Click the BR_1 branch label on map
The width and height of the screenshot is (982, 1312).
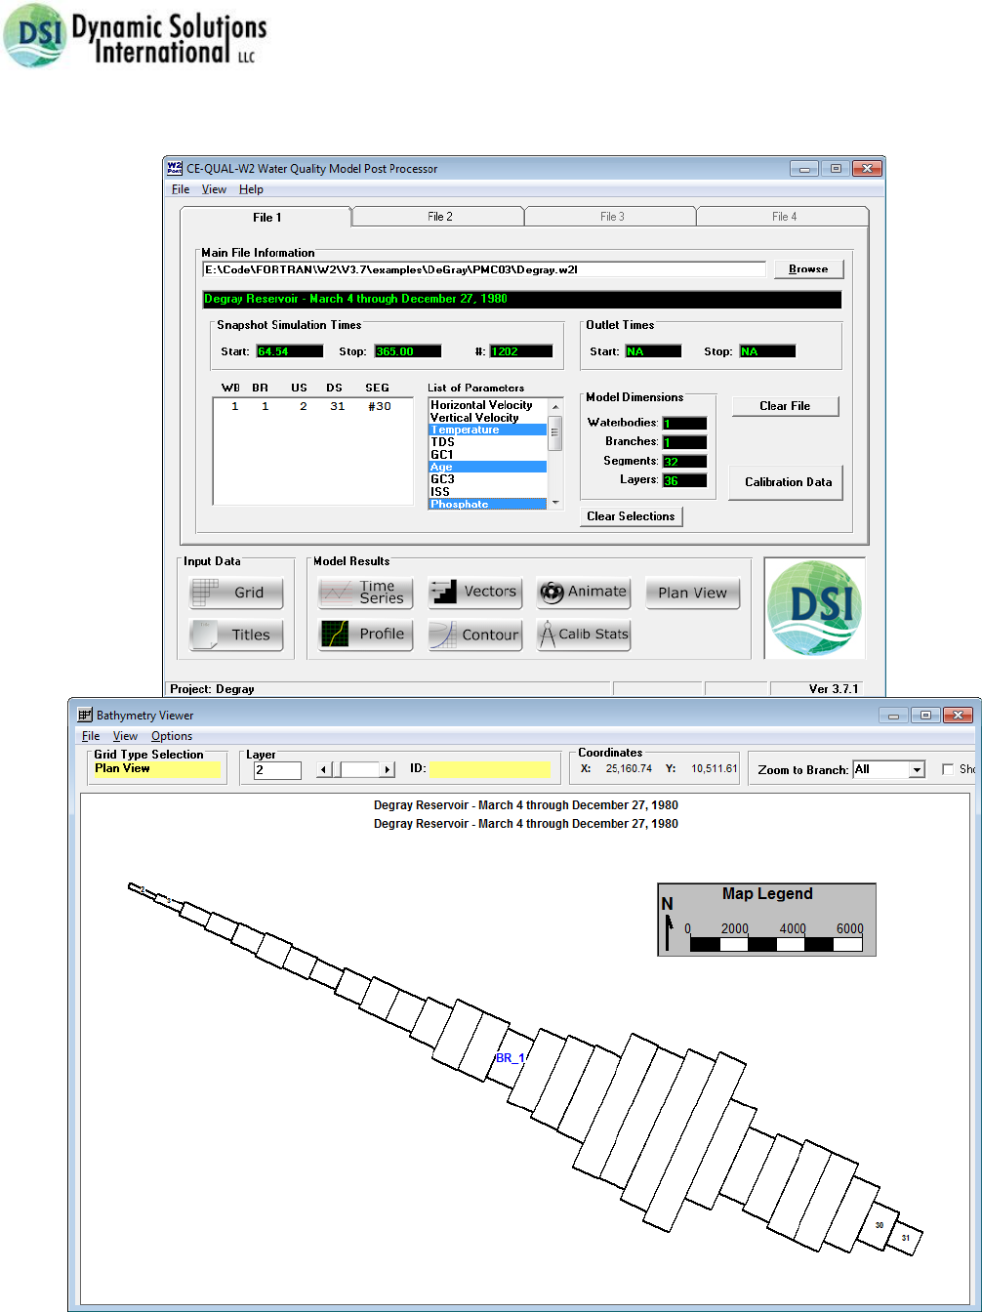click(511, 1058)
